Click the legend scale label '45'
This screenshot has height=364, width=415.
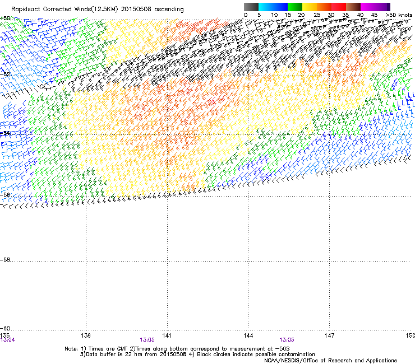point(374,15)
